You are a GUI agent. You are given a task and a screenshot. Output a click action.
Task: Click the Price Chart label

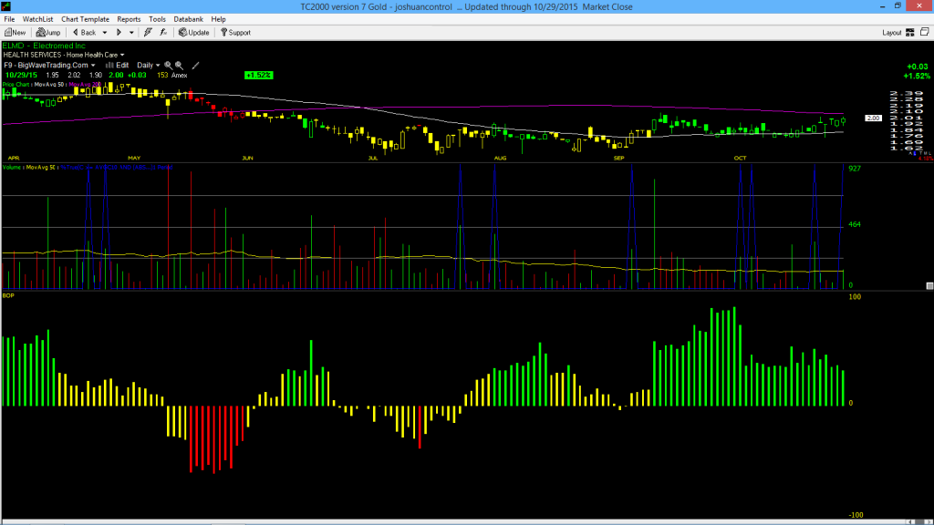pos(16,85)
